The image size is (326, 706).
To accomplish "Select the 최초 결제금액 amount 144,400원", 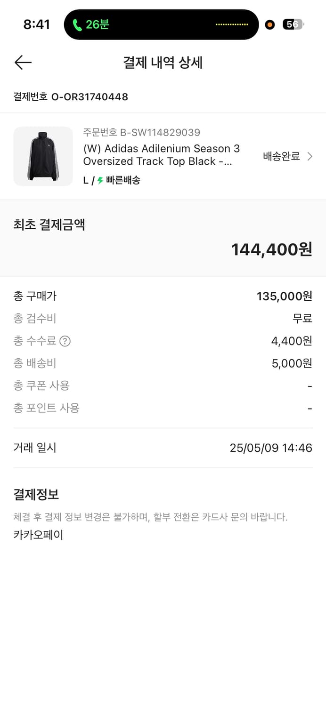I will point(271,249).
